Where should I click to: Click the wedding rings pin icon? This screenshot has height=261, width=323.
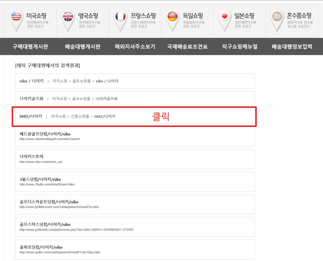coord(277,20)
